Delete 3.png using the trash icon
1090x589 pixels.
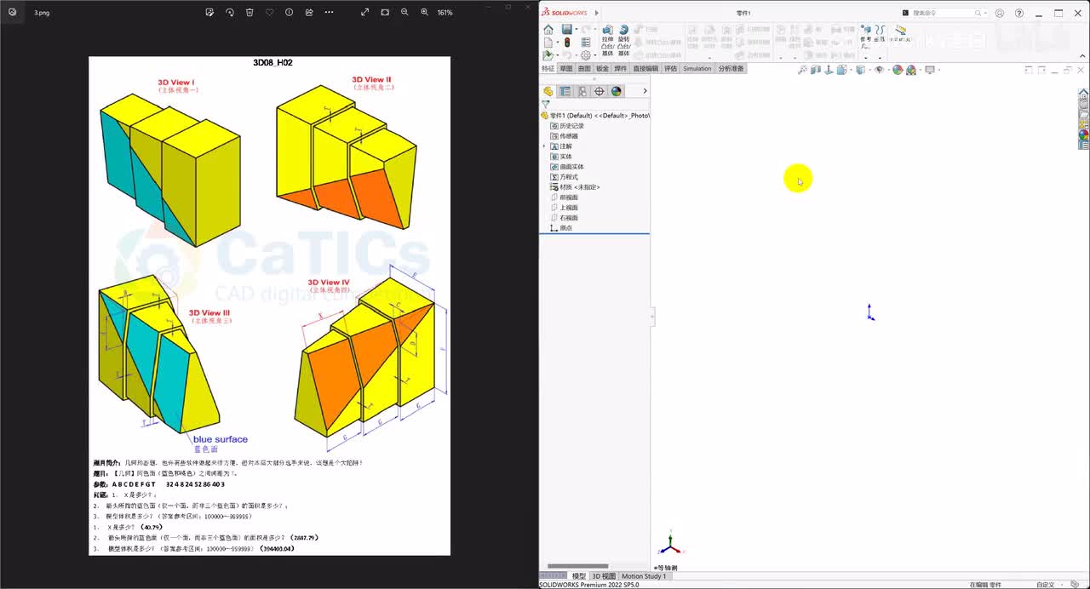tap(250, 13)
